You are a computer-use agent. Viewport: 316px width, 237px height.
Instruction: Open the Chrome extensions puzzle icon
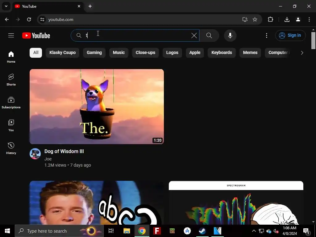[270, 19]
